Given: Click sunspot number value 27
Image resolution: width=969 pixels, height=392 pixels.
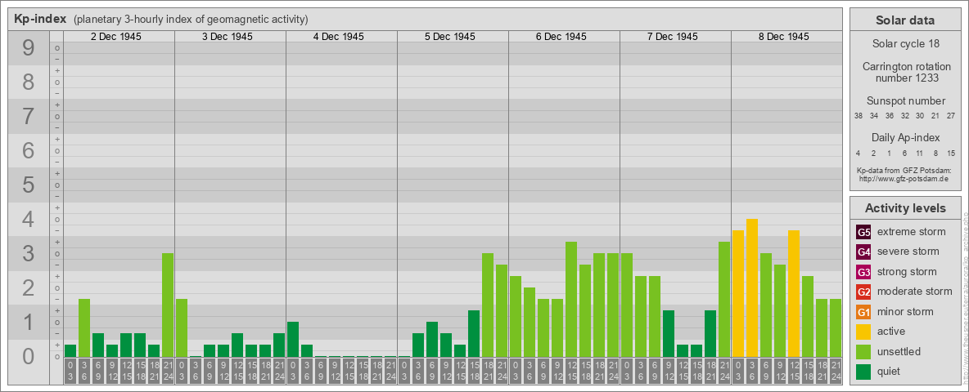Looking at the screenshot, I should (950, 116).
